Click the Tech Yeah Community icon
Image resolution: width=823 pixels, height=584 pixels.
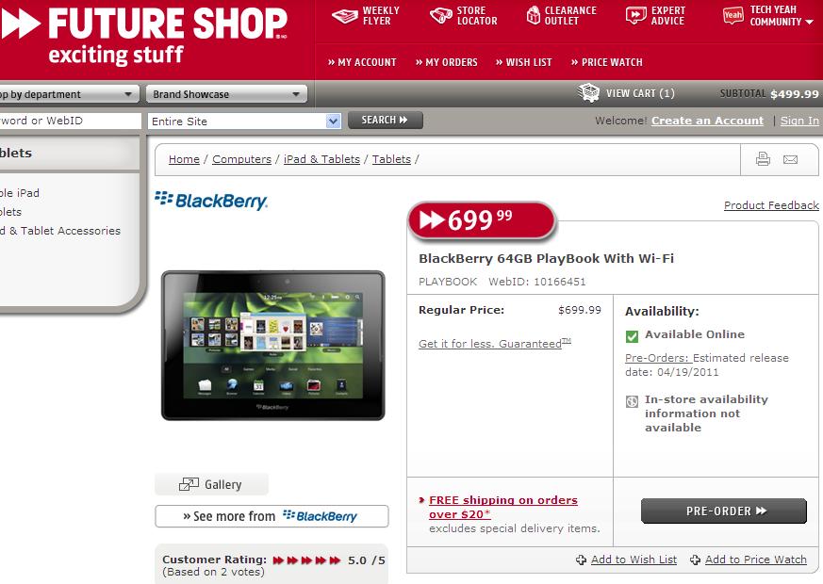[x=732, y=15]
